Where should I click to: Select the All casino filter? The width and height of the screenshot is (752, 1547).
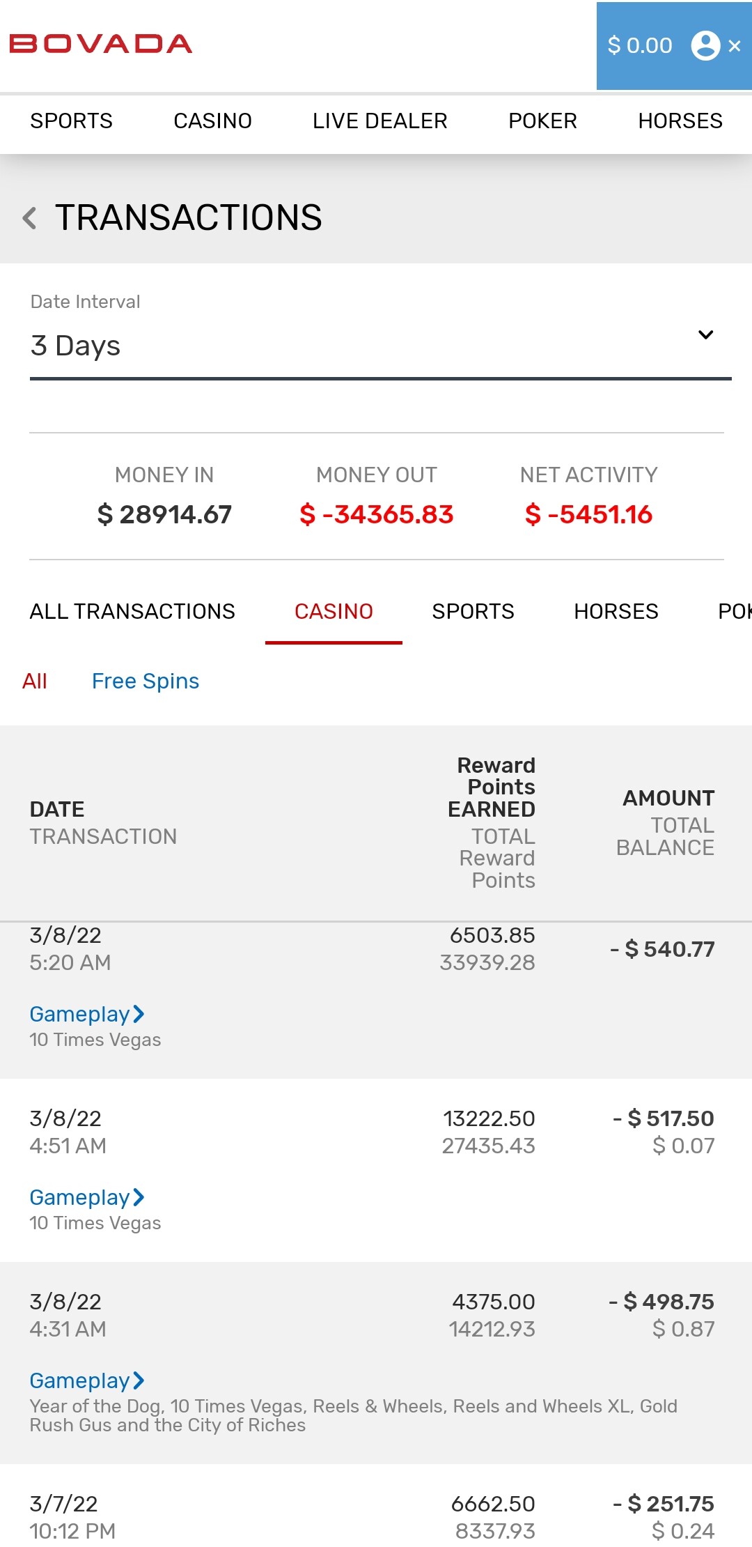[35, 681]
